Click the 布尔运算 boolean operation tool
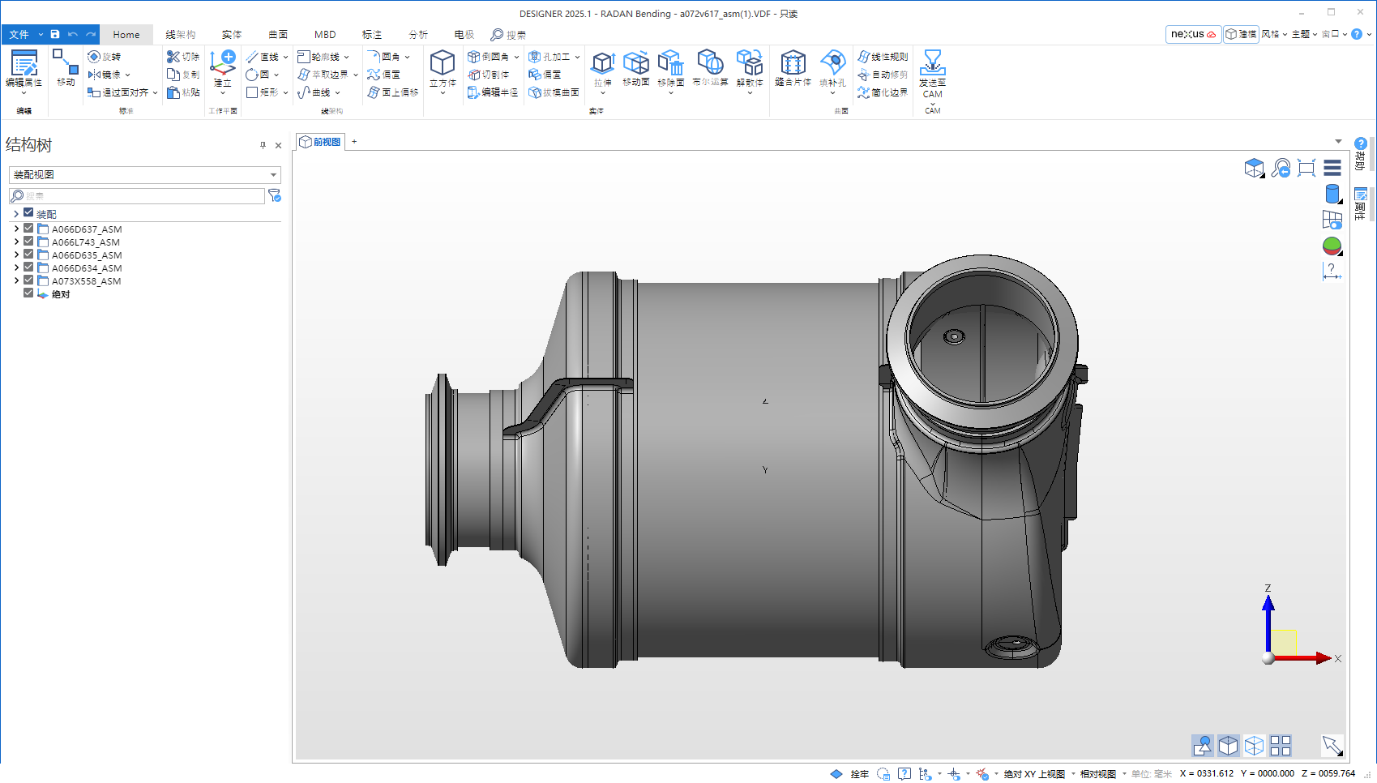 pyautogui.click(x=710, y=69)
